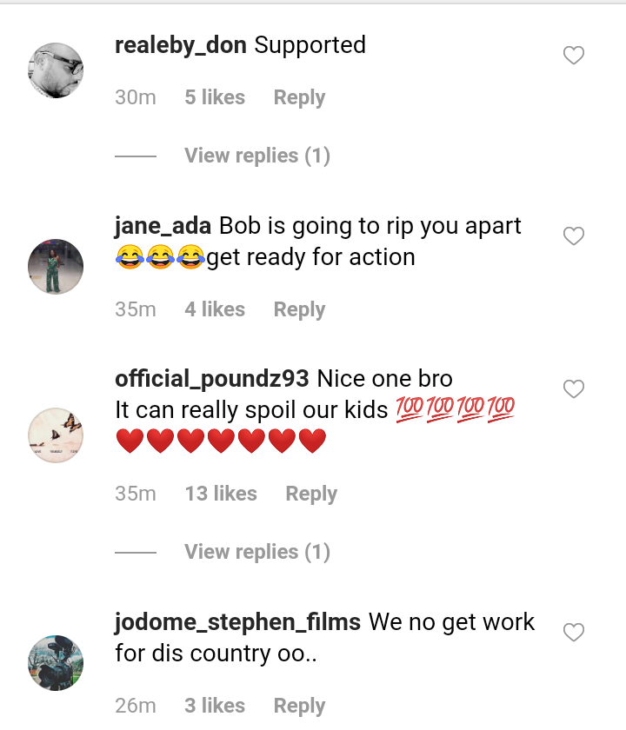Screen dimensions: 626x730
Task: Open realeby_don's profile picture
Action: (56, 70)
